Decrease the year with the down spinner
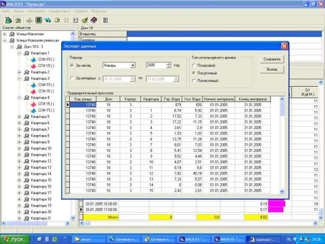This screenshot has height=244, width=325. click(168, 67)
